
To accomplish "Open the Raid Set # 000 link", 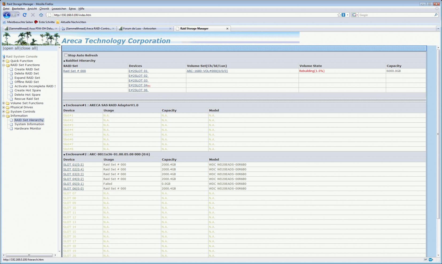I will [75, 71].
